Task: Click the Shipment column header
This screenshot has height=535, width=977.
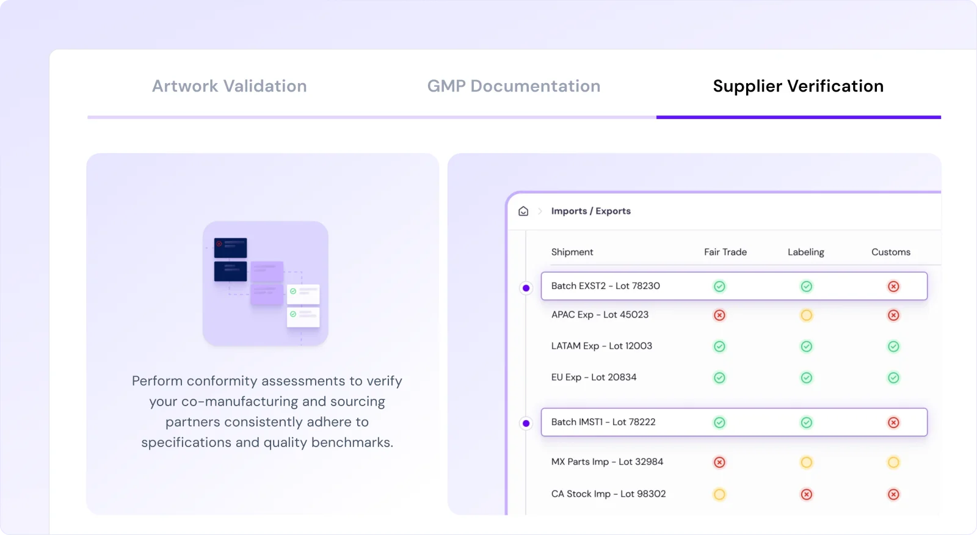Action: pos(572,252)
